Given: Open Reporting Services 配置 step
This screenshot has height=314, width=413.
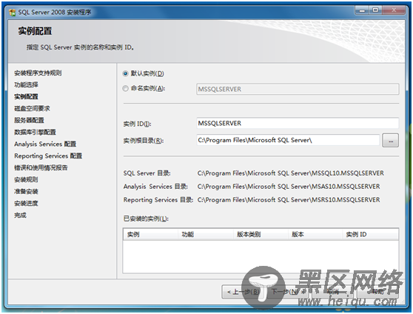Looking at the screenshot, I should 48,156.
